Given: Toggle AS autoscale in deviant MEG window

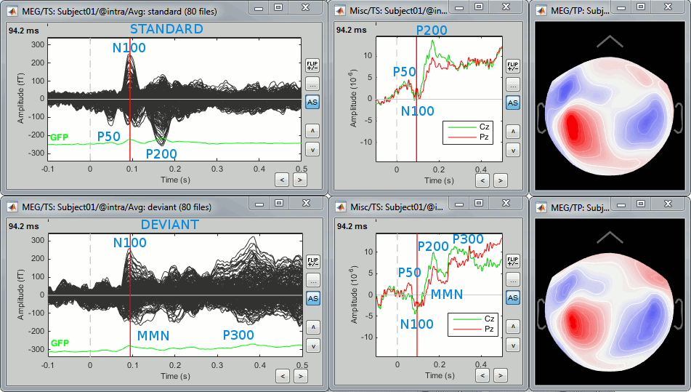Looking at the screenshot, I should (312, 298).
